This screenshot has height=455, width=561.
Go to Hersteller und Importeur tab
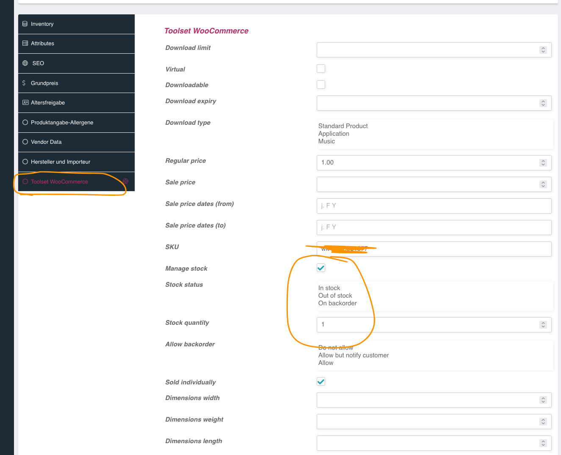click(x=76, y=162)
